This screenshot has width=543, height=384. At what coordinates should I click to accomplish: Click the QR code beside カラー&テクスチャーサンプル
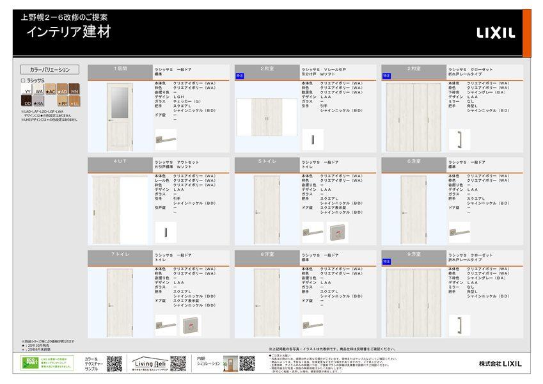114,364
